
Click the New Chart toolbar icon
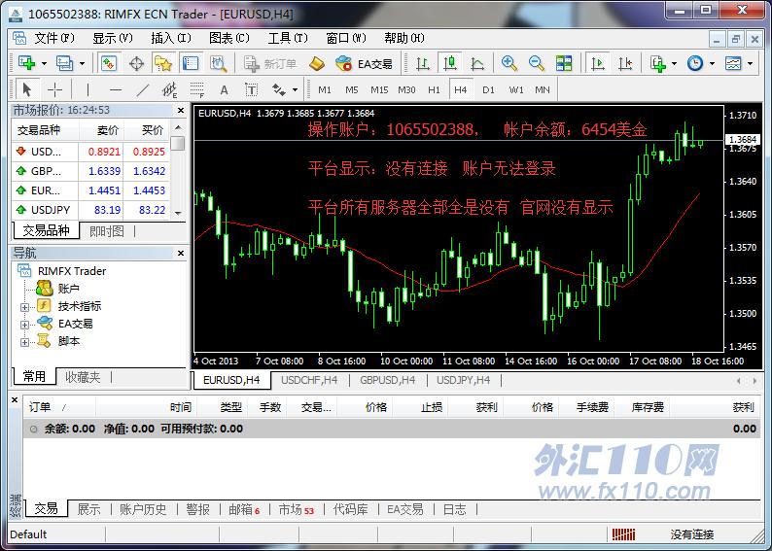tap(26, 63)
